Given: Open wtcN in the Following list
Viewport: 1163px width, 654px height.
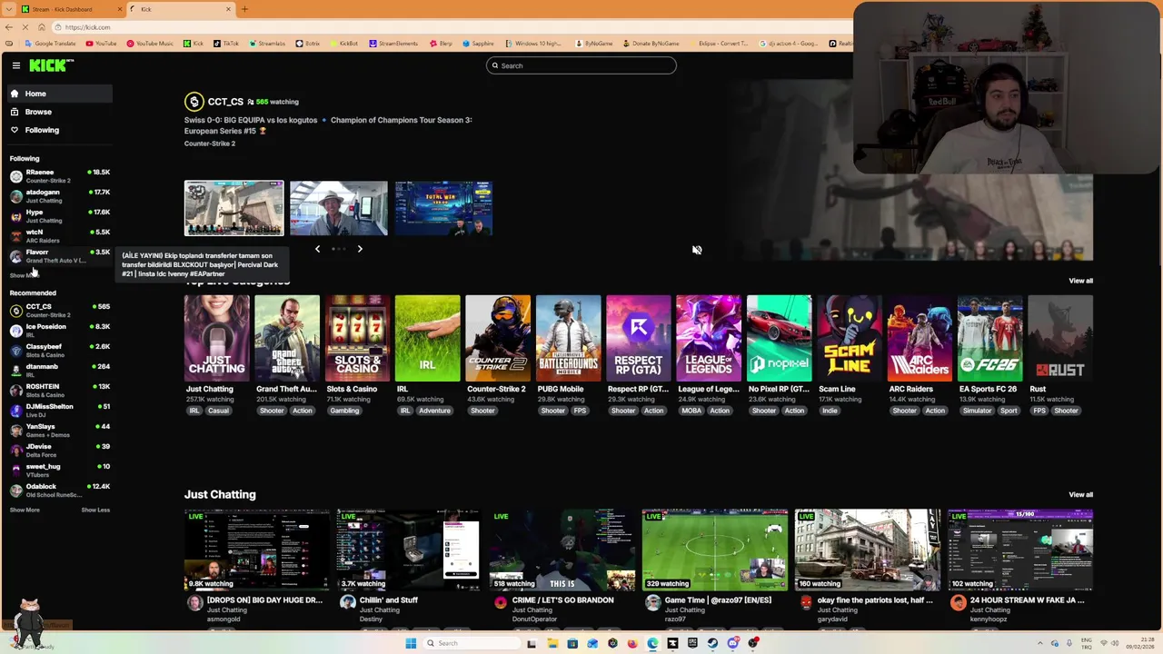Looking at the screenshot, I should point(59,236).
